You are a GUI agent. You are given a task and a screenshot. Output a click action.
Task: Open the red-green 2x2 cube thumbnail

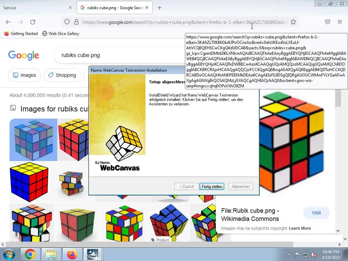tap(77, 223)
